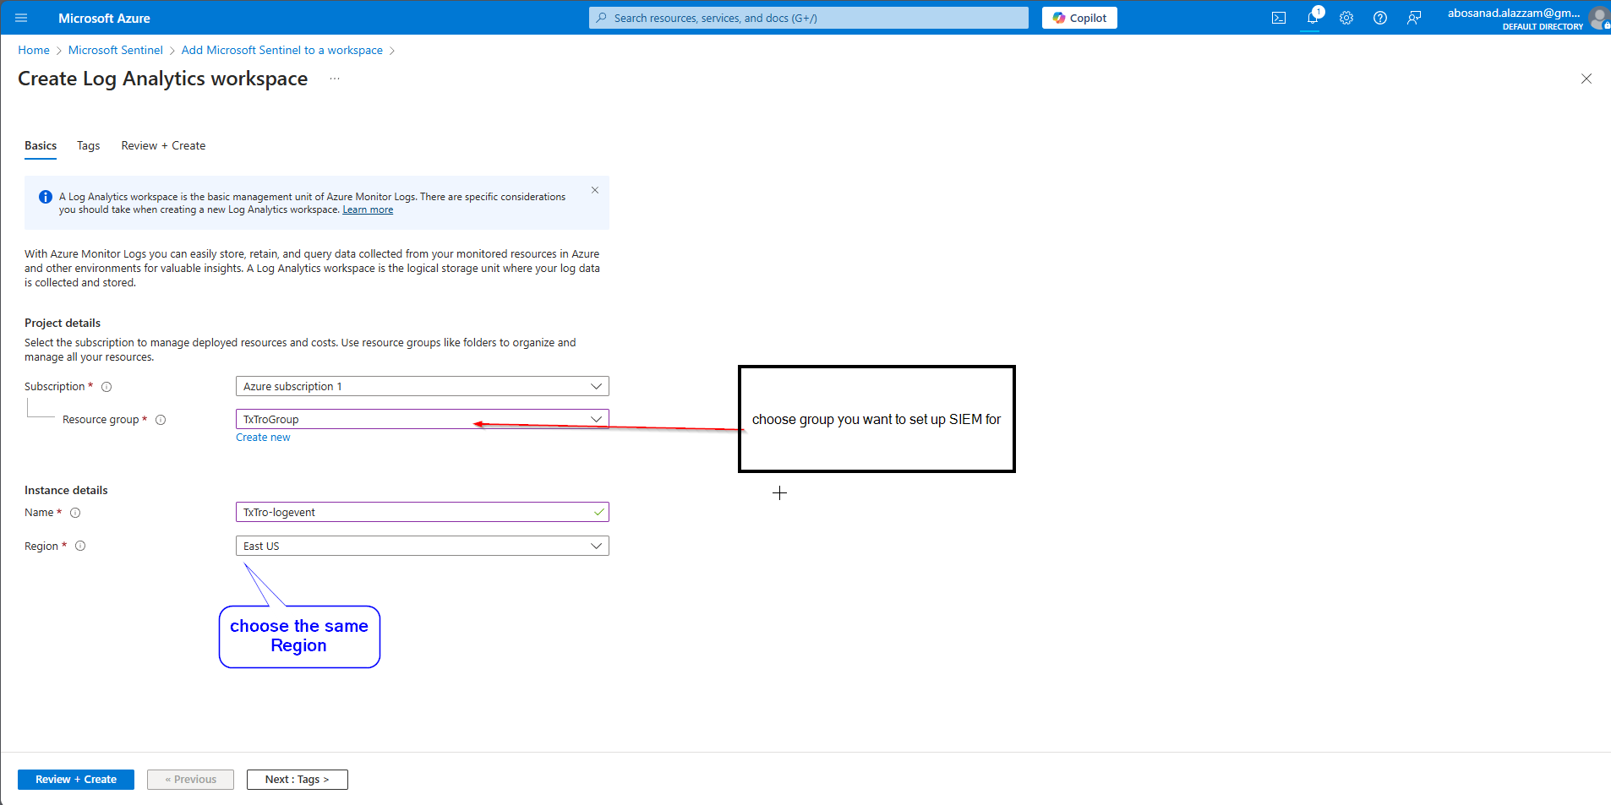Open the notifications bell
The width and height of the screenshot is (1611, 805).
[x=1312, y=18]
